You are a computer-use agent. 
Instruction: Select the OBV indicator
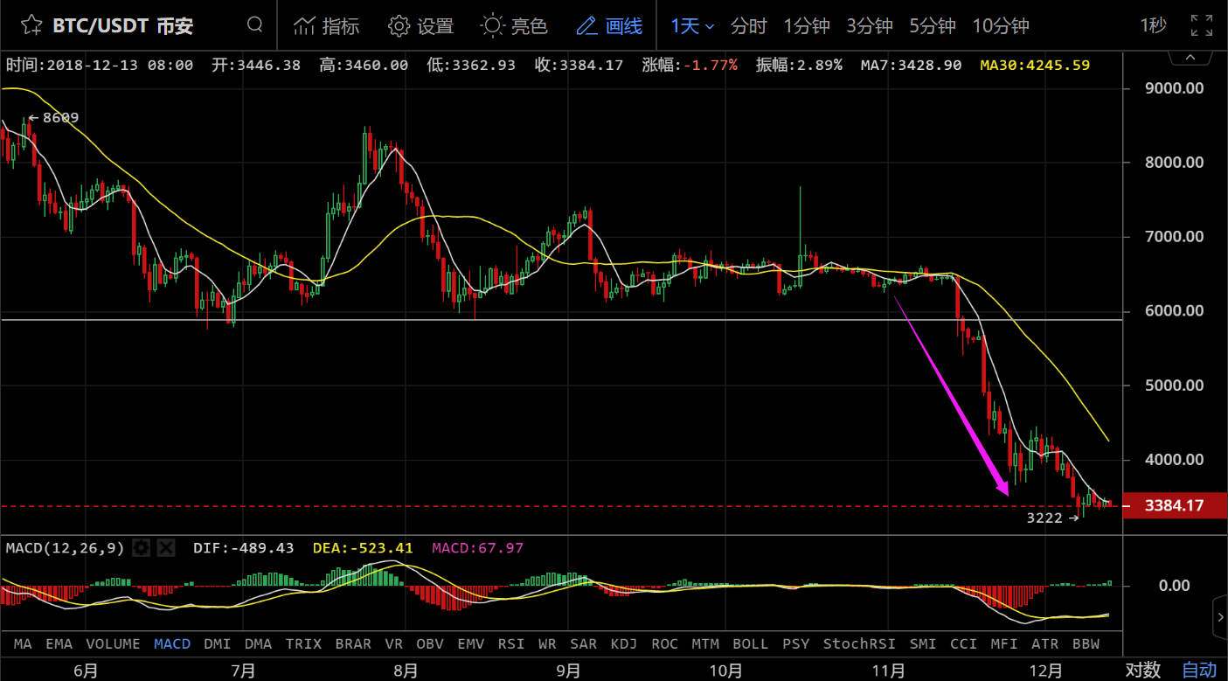(x=430, y=644)
